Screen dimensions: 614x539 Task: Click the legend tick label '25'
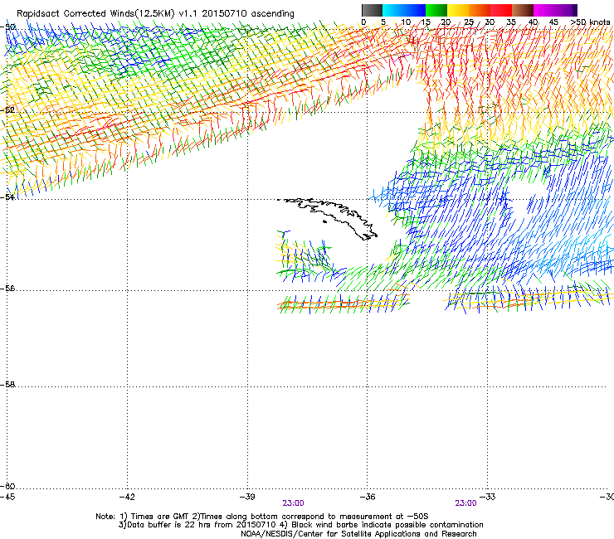(469, 22)
